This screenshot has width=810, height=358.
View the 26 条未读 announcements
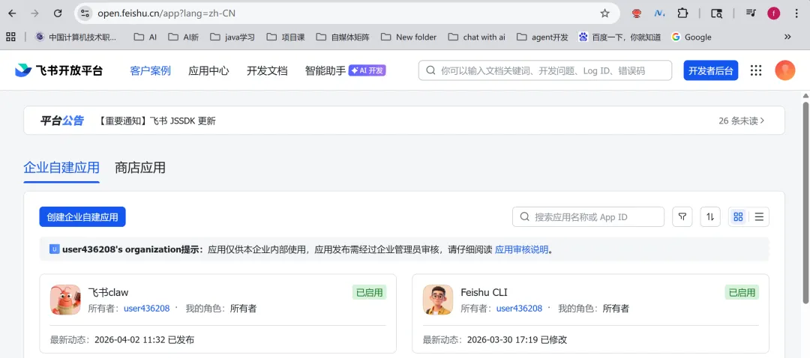pyautogui.click(x=742, y=121)
